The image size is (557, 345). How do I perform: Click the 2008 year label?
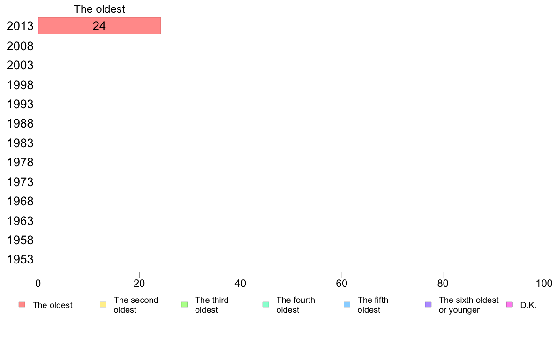[20, 46]
